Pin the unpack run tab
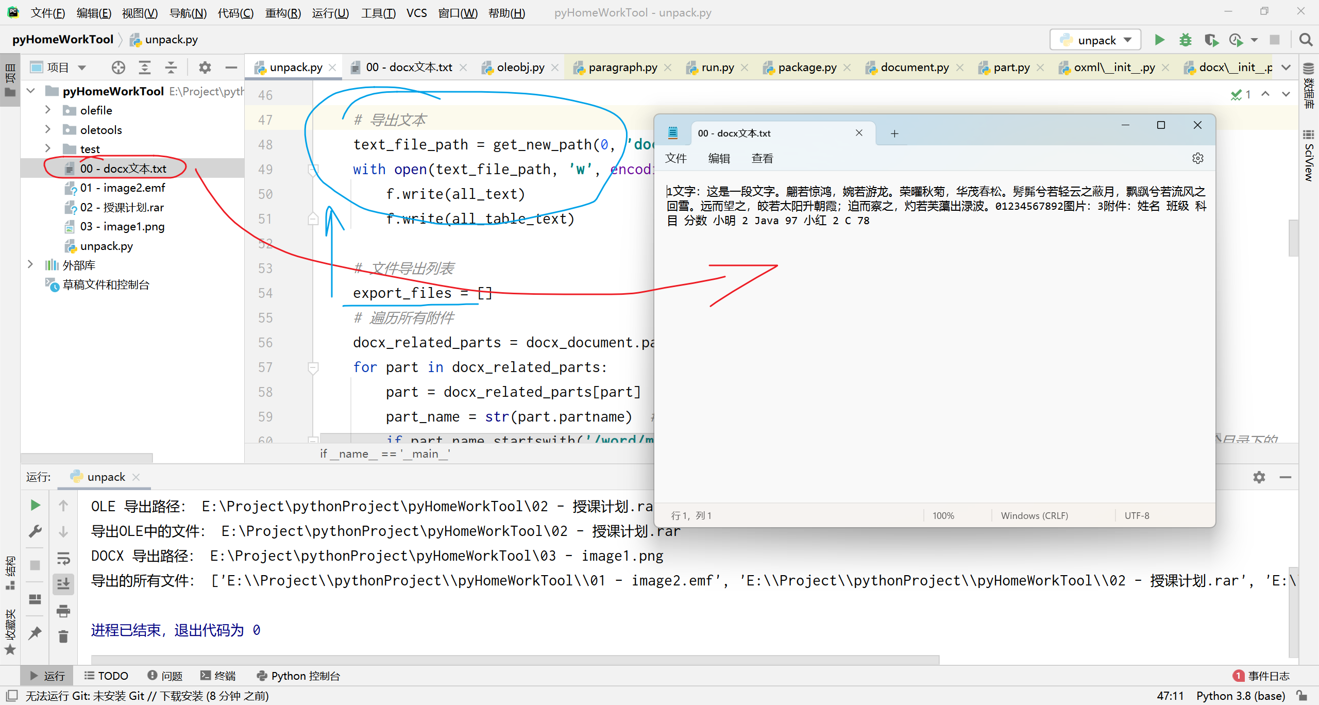The image size is (1319, 705). click(35, 633)
